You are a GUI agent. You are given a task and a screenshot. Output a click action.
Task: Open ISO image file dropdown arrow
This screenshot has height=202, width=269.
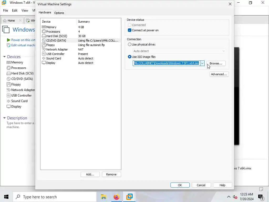coord(203,63)
